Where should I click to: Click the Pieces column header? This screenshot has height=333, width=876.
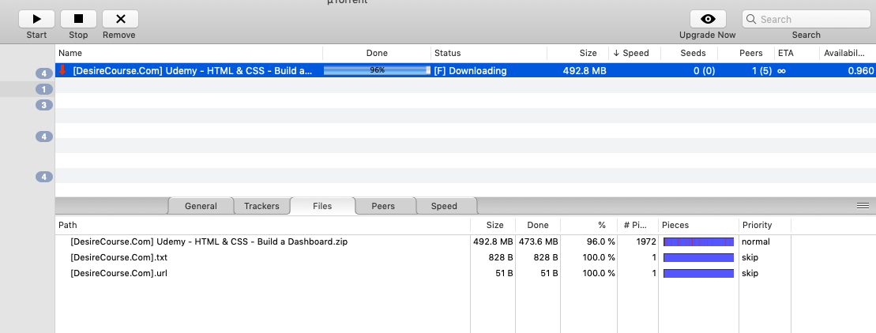click(x=698, y=226)
